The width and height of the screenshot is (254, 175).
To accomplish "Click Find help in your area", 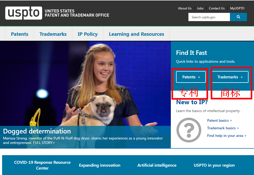I will pyautogui.click(x=227, y=136).
